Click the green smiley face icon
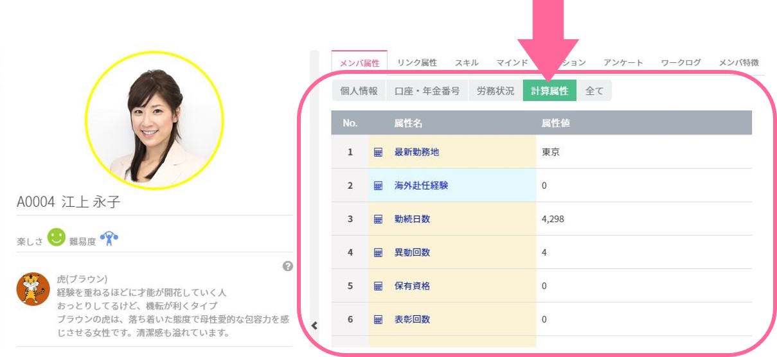 click(57, 238)
